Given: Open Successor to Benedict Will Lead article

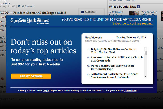Looking at the screenshot, I should (117, 59).
